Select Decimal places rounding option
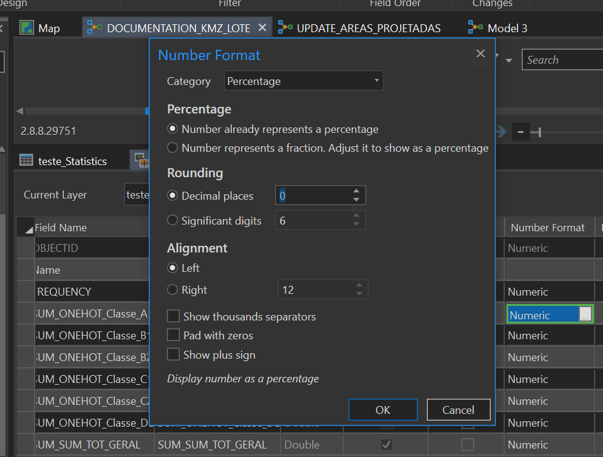This screenshot has height=457, width=603. [172, 195]
